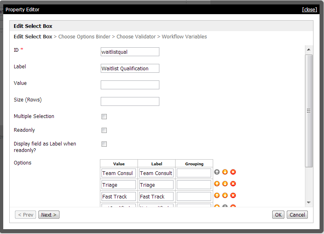Go to the Choose Validator step
Screen dimensions: 324x234
click(136, 36)
